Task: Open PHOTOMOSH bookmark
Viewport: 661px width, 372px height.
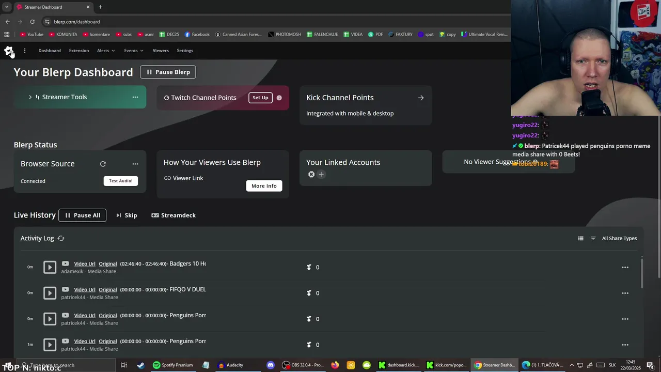Action: [x=285, y=35]
